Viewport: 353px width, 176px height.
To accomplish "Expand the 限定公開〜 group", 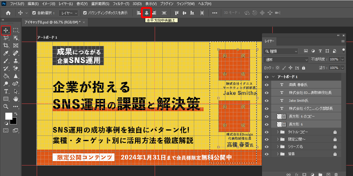I will pos(277,139).
